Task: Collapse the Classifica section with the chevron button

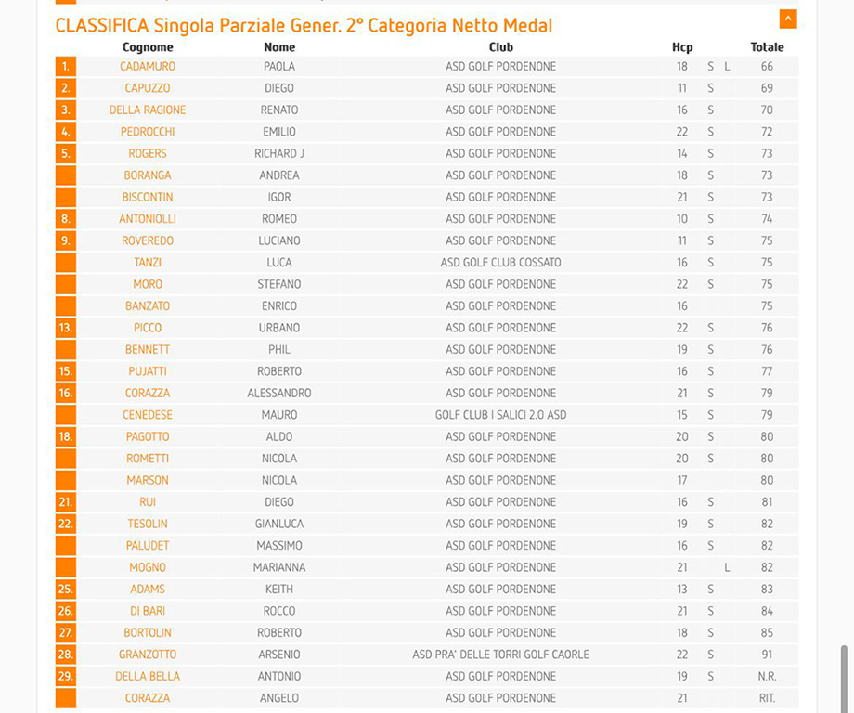Action: (x=788, y=19)
